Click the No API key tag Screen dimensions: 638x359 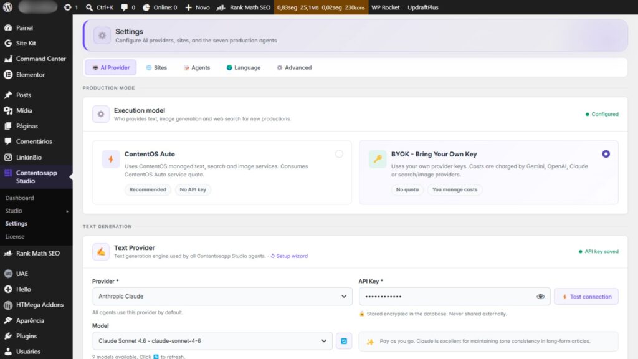pyautogui.click(x=193, y=189)
